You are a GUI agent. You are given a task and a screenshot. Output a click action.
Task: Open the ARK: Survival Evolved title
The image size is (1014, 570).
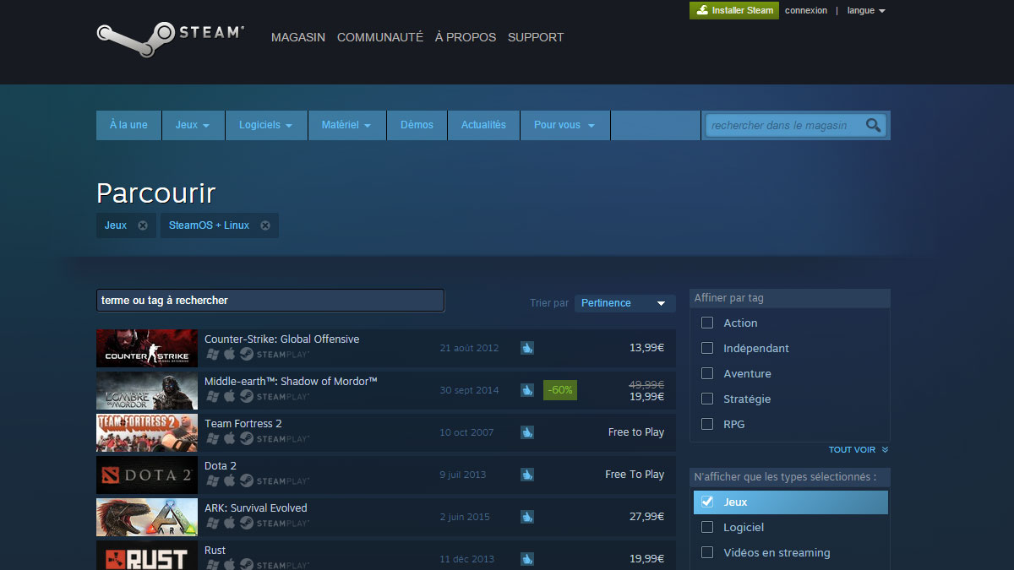click(256, 508)
